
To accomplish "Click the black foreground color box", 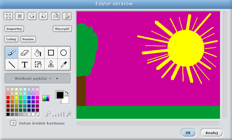I will 60,95.
